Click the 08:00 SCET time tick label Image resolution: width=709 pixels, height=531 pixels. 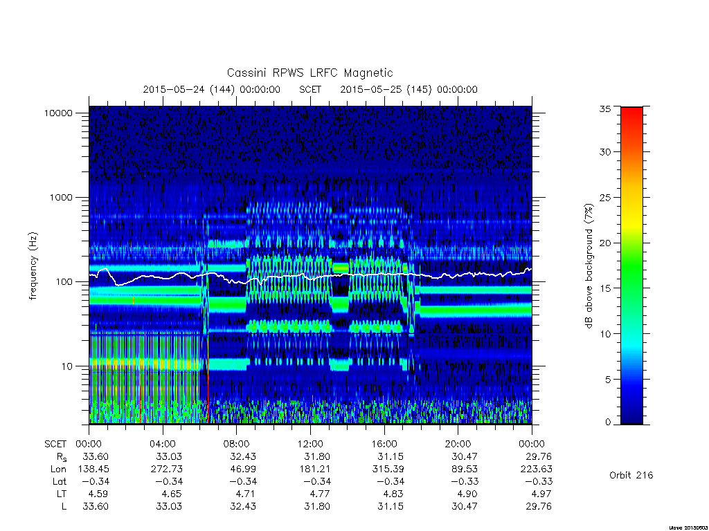[237, 444]
